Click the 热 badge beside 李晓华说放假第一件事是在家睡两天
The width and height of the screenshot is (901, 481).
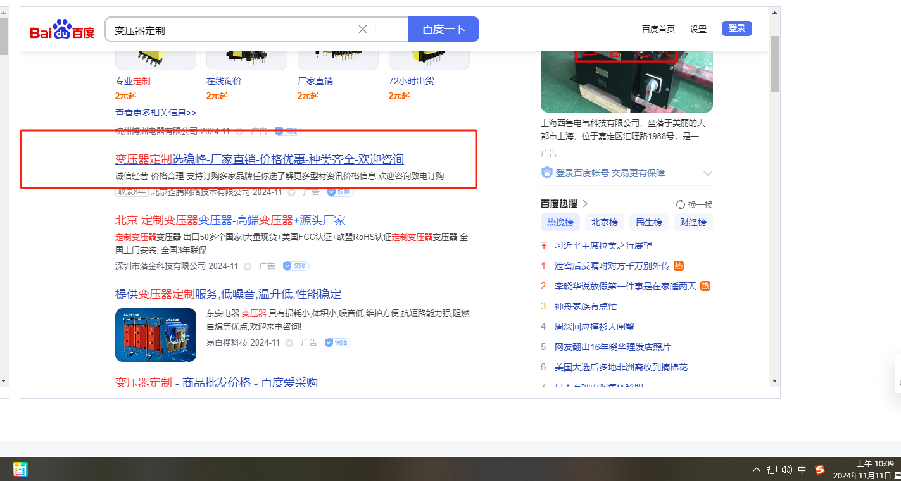pyautogui.click(x=705, y=286)
